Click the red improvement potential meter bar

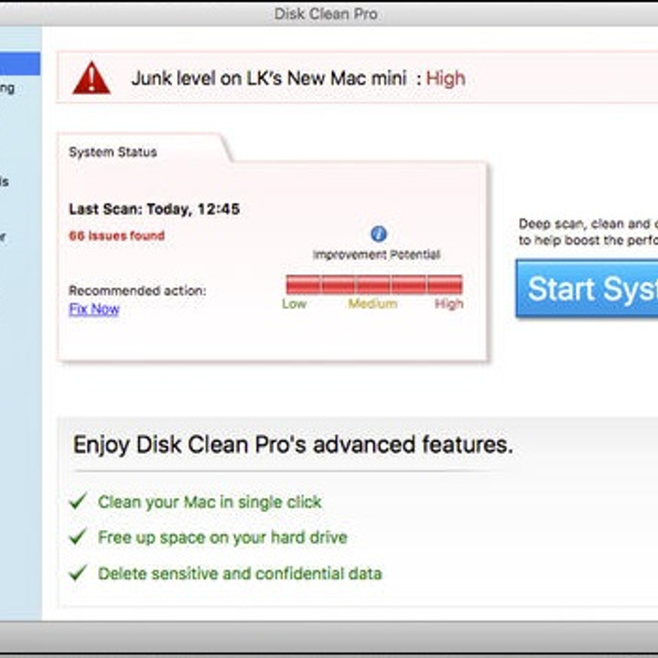[x=374, y=285]
